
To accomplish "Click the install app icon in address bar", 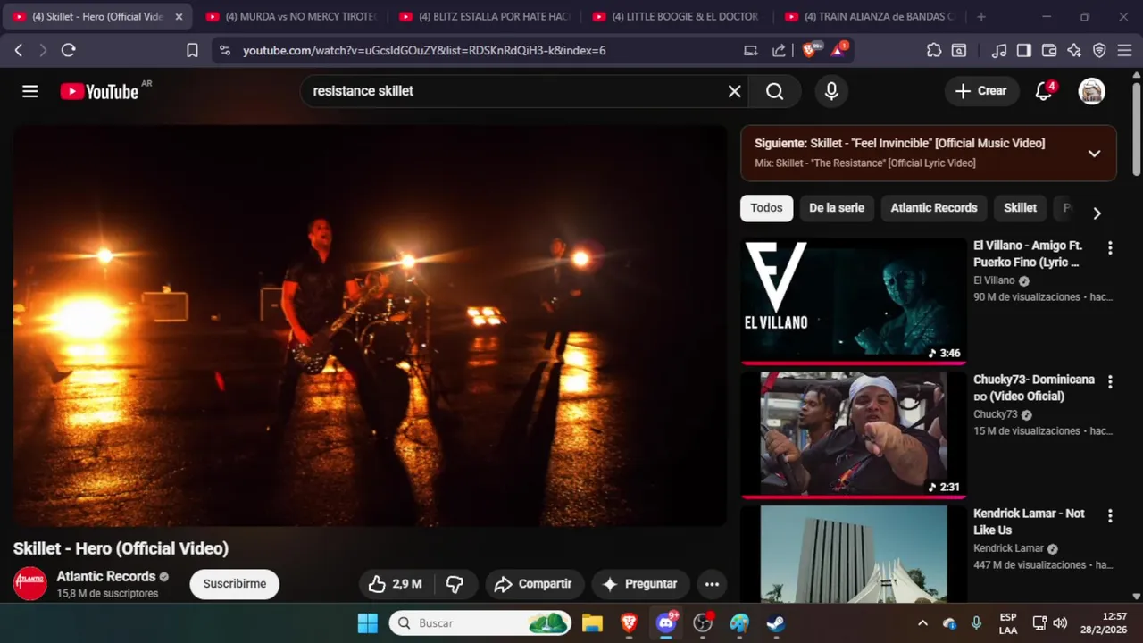I will (751, 51).
